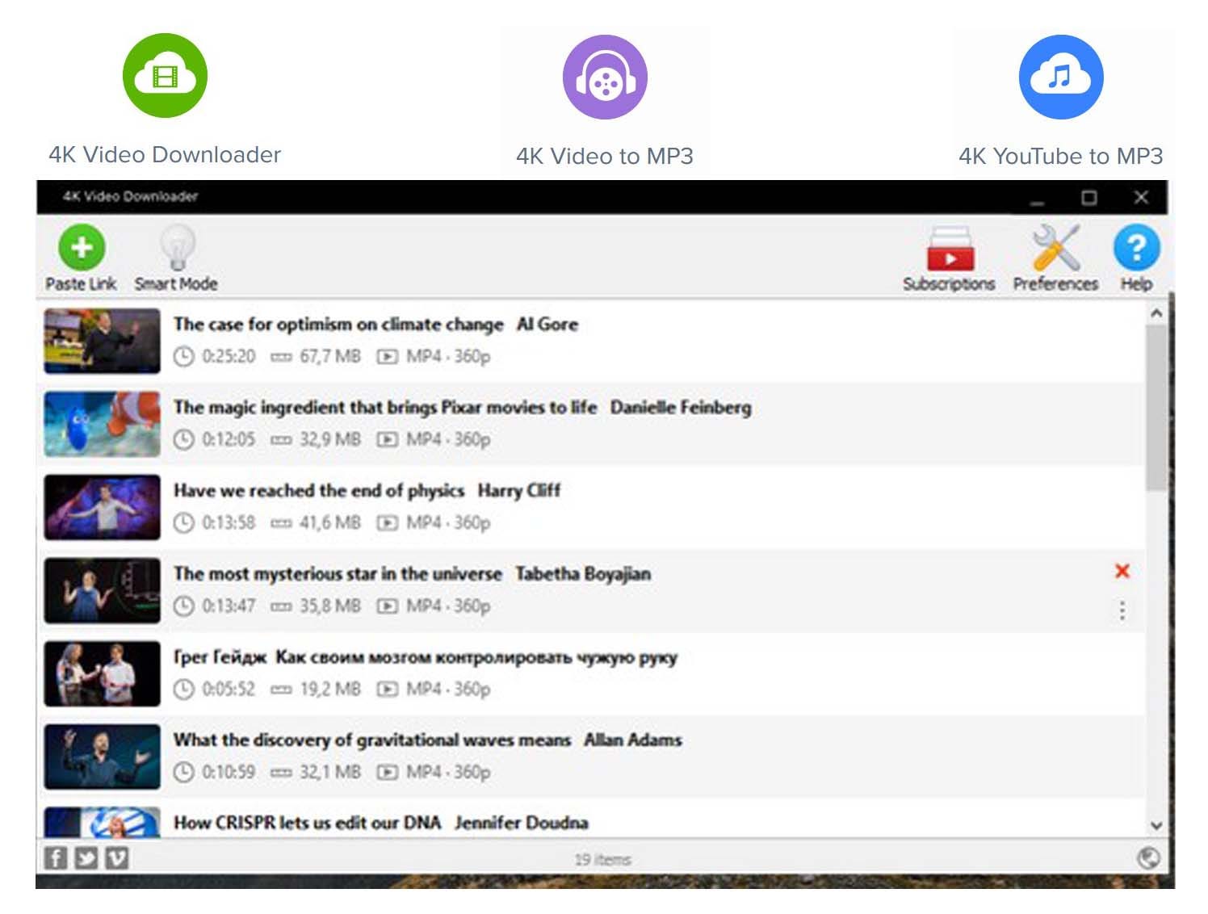The height and width of the screenshot is (914, 1208).
Task: Click title The most mysterious star in the universe
Action: tap(338, 574)
